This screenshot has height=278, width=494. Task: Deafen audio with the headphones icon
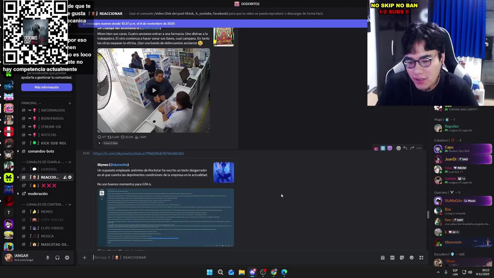[x=57, y=258]
